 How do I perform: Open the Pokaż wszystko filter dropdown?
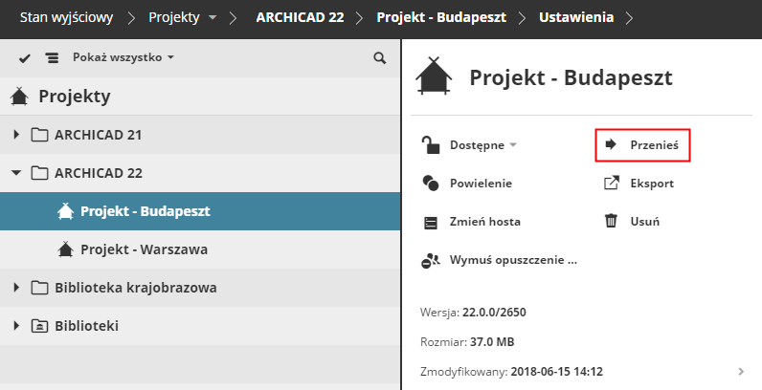pos(123,57)
